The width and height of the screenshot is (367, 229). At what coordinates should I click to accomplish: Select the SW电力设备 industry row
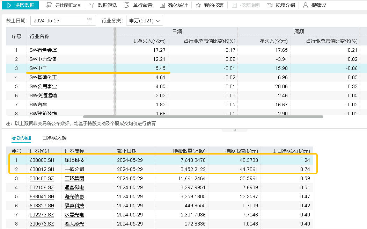tap(186, 59)
